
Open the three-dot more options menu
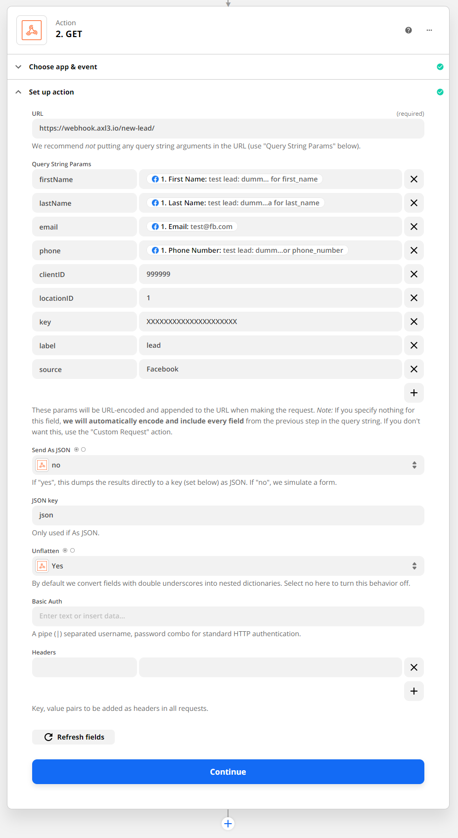click(429, 30)
